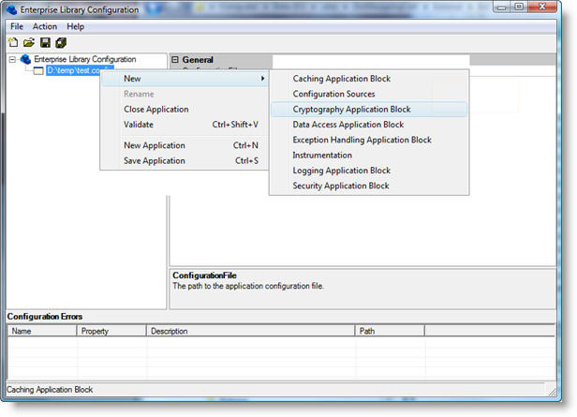577x417 pixels.
Task: Choose Close Application in the context menu
Action: [x=185, y=110]
